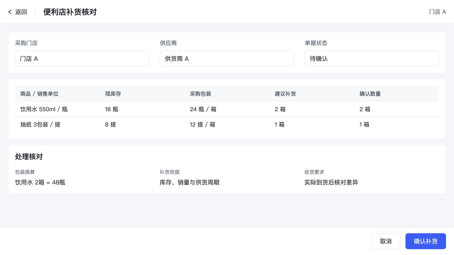The width and height of the screenshot is (454, 255).
Task: Click the 取消 button
Action: click(386, 241)
